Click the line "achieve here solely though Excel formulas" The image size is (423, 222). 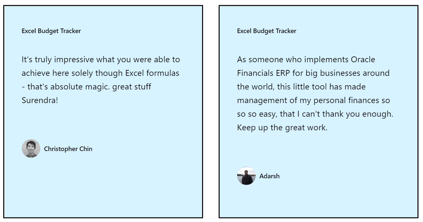100,73
